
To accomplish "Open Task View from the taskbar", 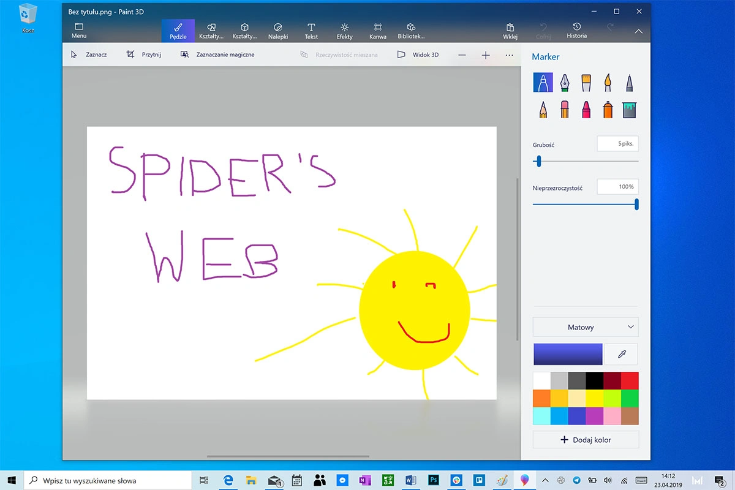I will pos(204,481).
